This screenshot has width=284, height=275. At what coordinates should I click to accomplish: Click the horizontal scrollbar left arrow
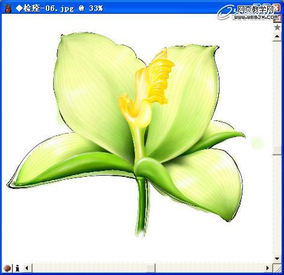[x=27, y=268]
